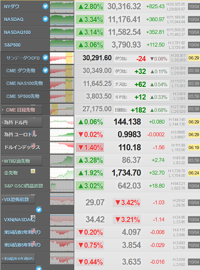Open the WTI原油先物 mini chart
Viewport: 200px width, 270px height.
pyautogui.click(x=62, y=160)
